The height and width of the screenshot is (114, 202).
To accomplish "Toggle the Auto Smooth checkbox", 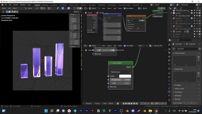I will pos(184,103).
